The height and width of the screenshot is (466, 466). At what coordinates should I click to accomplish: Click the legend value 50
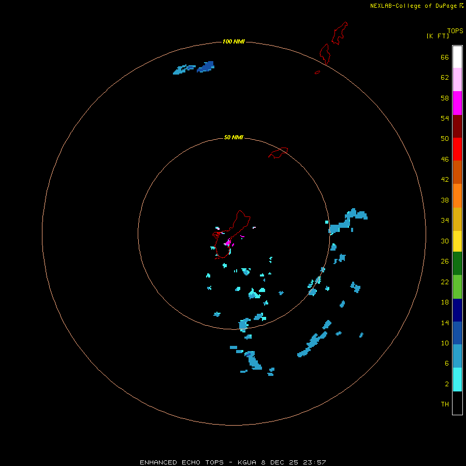point(445,138)
